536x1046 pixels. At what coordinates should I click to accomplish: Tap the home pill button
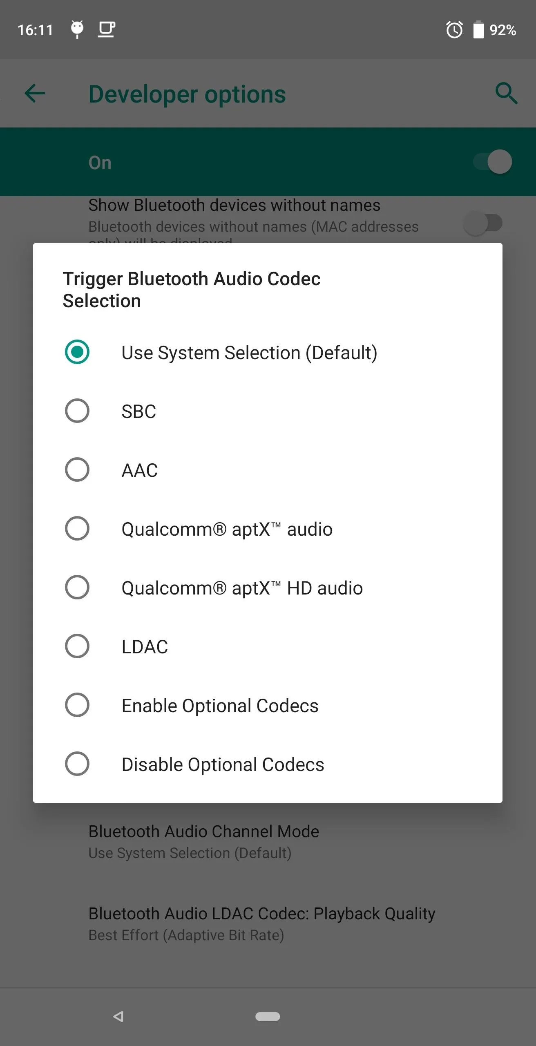(x=268, y=1016)
